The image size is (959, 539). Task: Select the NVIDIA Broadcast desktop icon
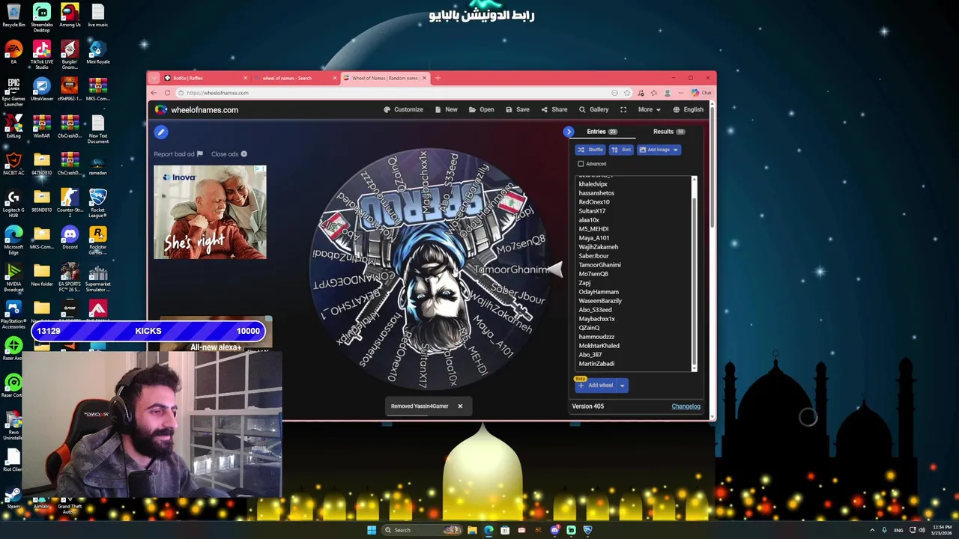[13, 276]
